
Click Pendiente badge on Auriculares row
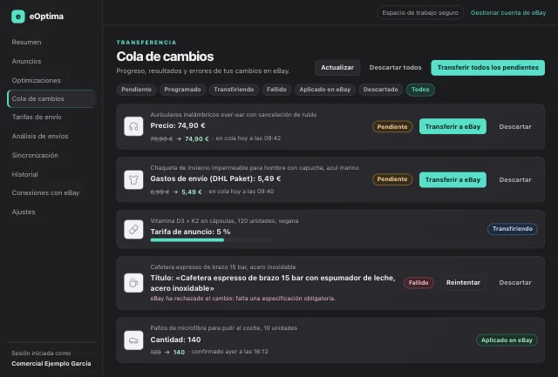point(392,127)
